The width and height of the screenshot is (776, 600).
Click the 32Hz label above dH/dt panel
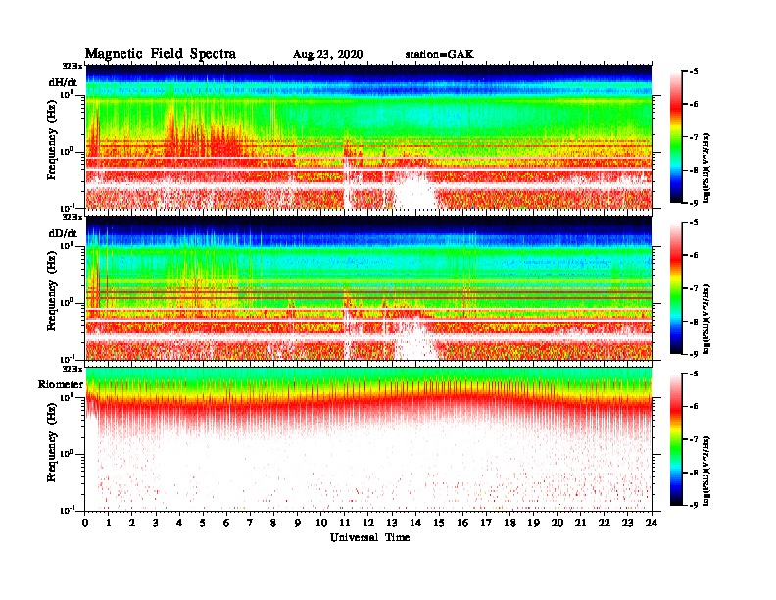(x=73, y=66)
